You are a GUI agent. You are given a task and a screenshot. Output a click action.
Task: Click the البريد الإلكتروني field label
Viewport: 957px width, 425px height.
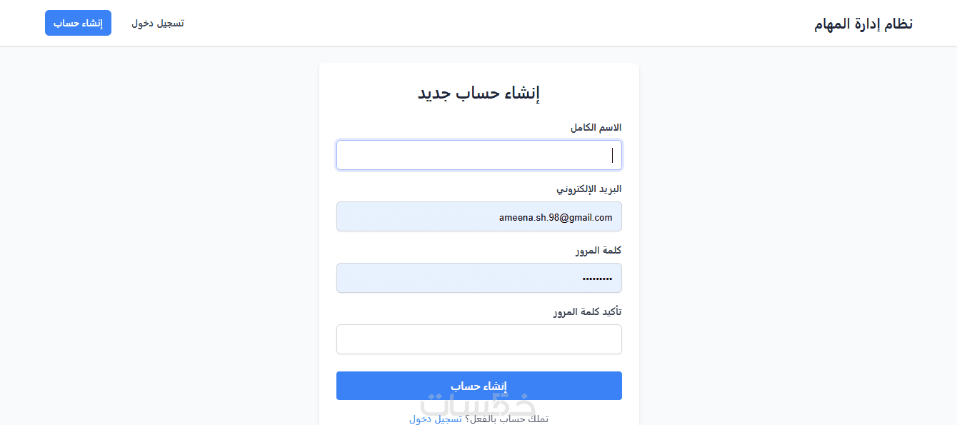589,189
